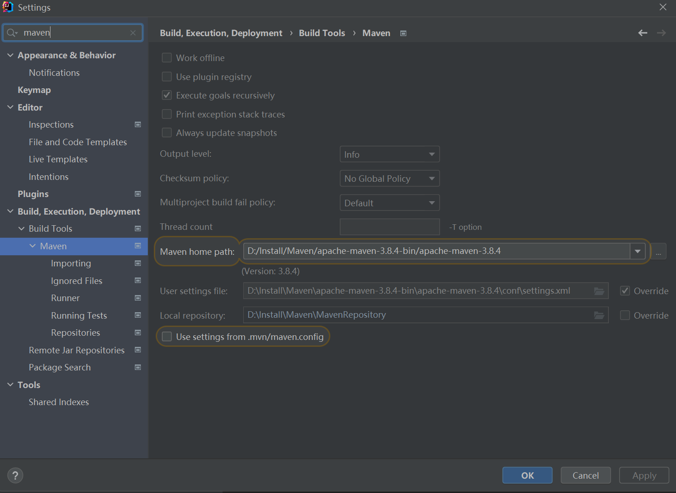Viewport: 676px width, 493px height.
Task: Toggle Local repository Override checkbox
Action: coord(625,315)
